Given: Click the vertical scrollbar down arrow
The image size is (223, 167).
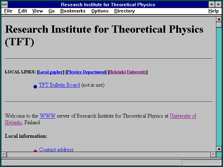Looking at the screenshot, I should click(x=219, y=149).
